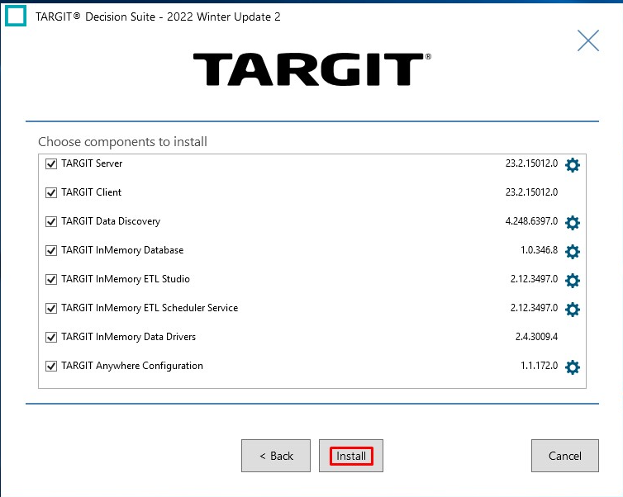Open settings gear for InMemory ETL Studio

[572, 280]
